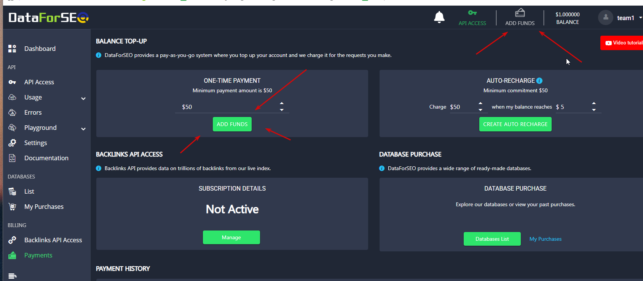
Task: Click the Settings gear icon
Action: tap(12, 143)
